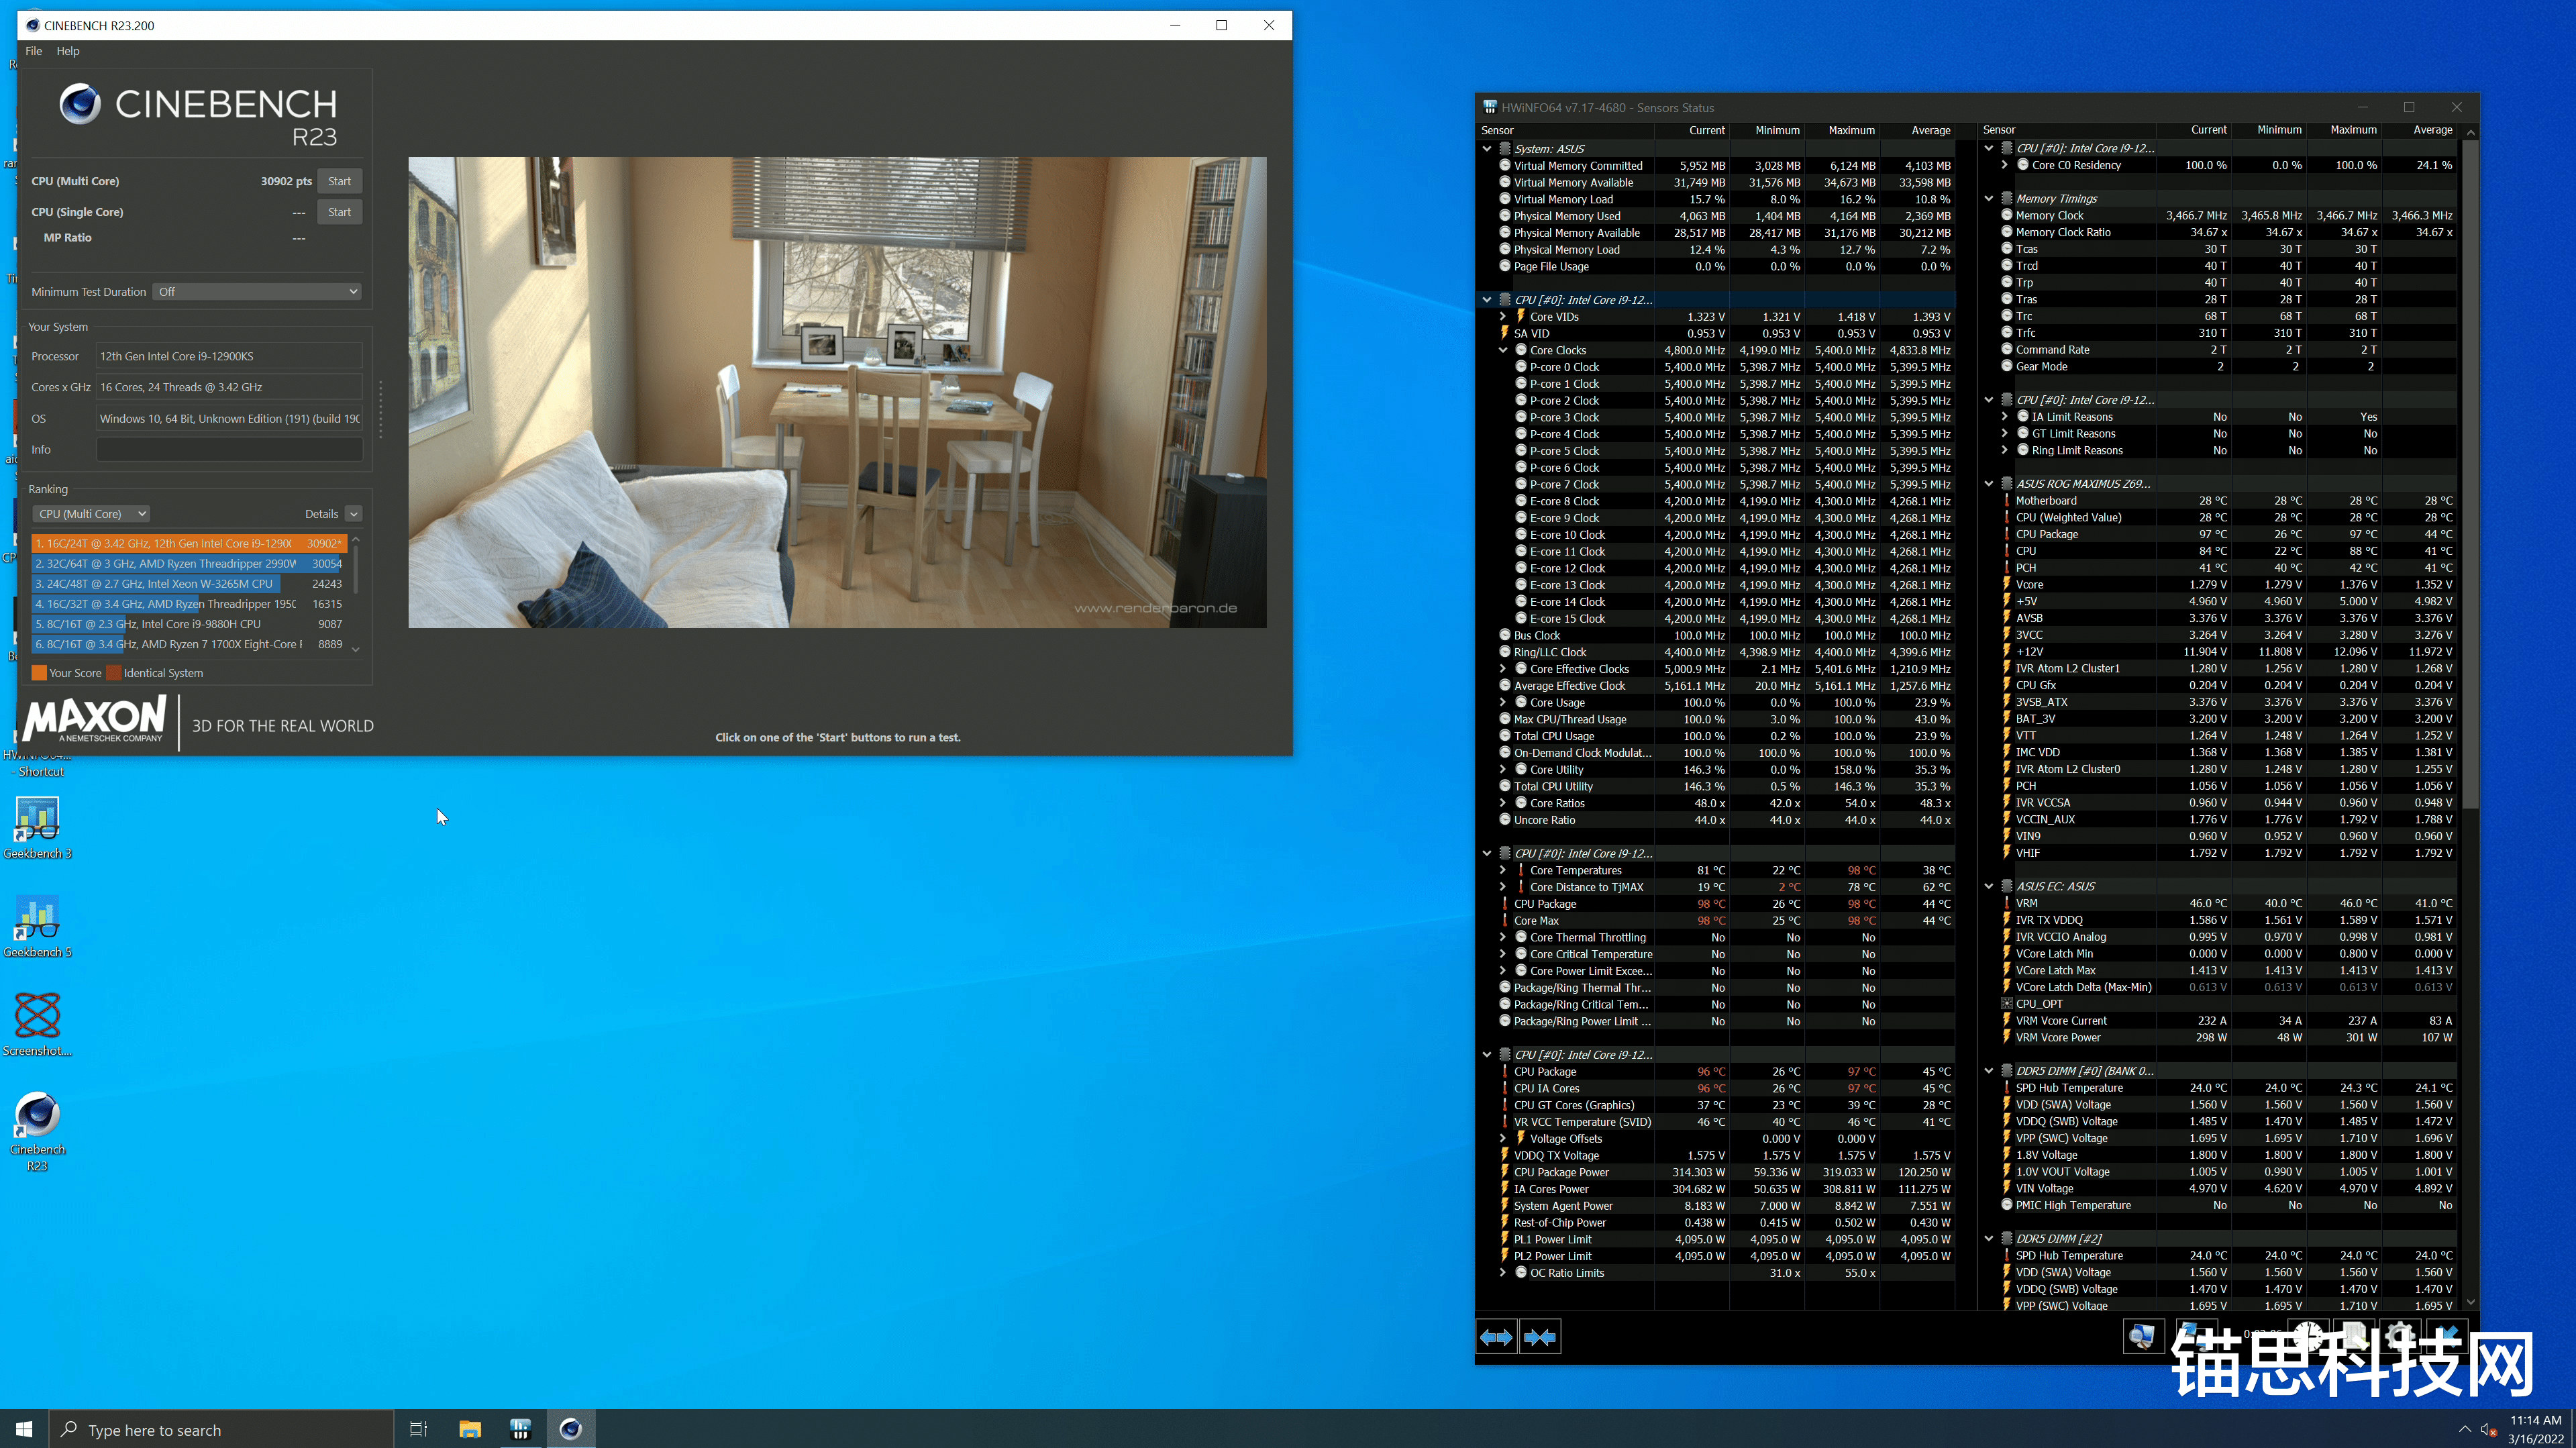2576x1448 pixels.
Task: Click the Info text field in Cinebench
Action: pyautogui.click(x=230, y=450)
